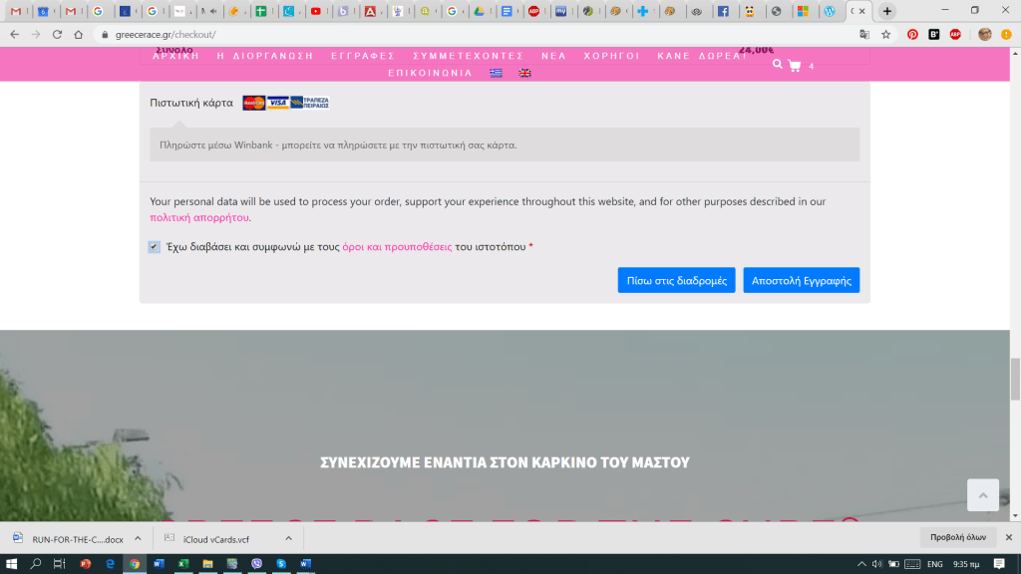Reload the page with the refresh icon
Image resolution: width=1021 pixels, height=574 pixels.
[57, 34]
